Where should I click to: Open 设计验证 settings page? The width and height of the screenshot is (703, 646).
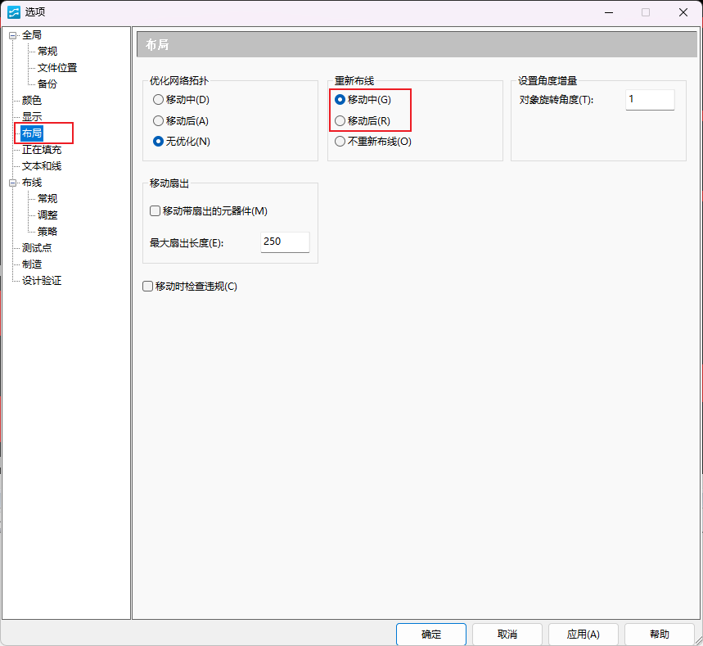[x=42, y=281]
